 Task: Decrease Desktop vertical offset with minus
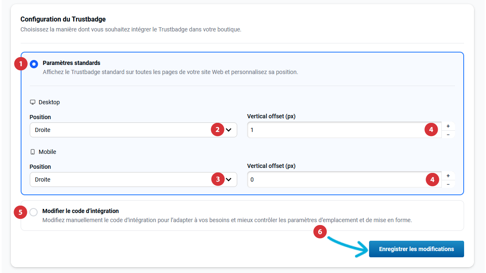click(x=448, y=134)
